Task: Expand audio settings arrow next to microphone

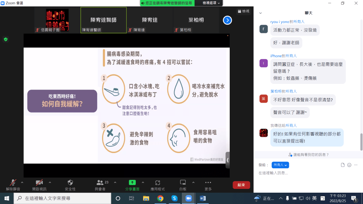Action: click(24, 182)
